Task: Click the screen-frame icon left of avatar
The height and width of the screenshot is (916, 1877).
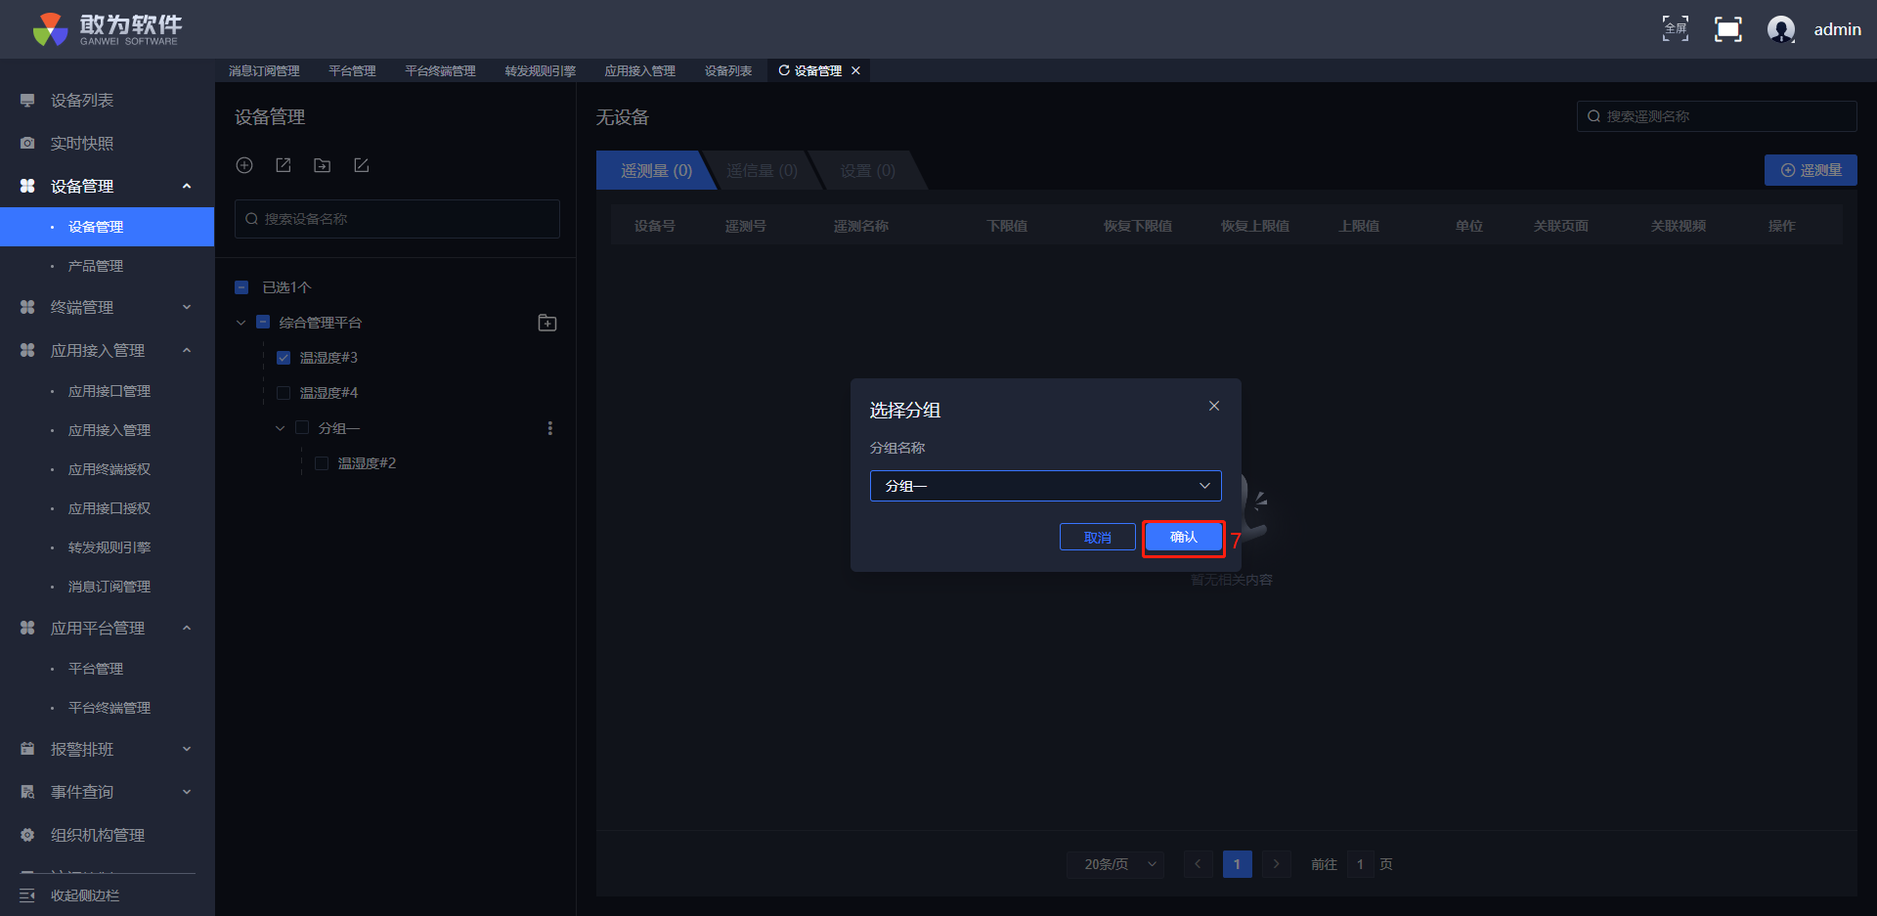Action: 1728,29
